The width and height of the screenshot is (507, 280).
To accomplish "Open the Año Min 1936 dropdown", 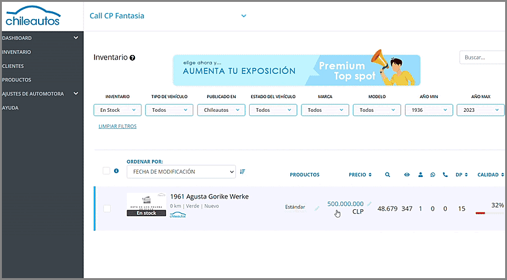I will click(x=429, y=110).
